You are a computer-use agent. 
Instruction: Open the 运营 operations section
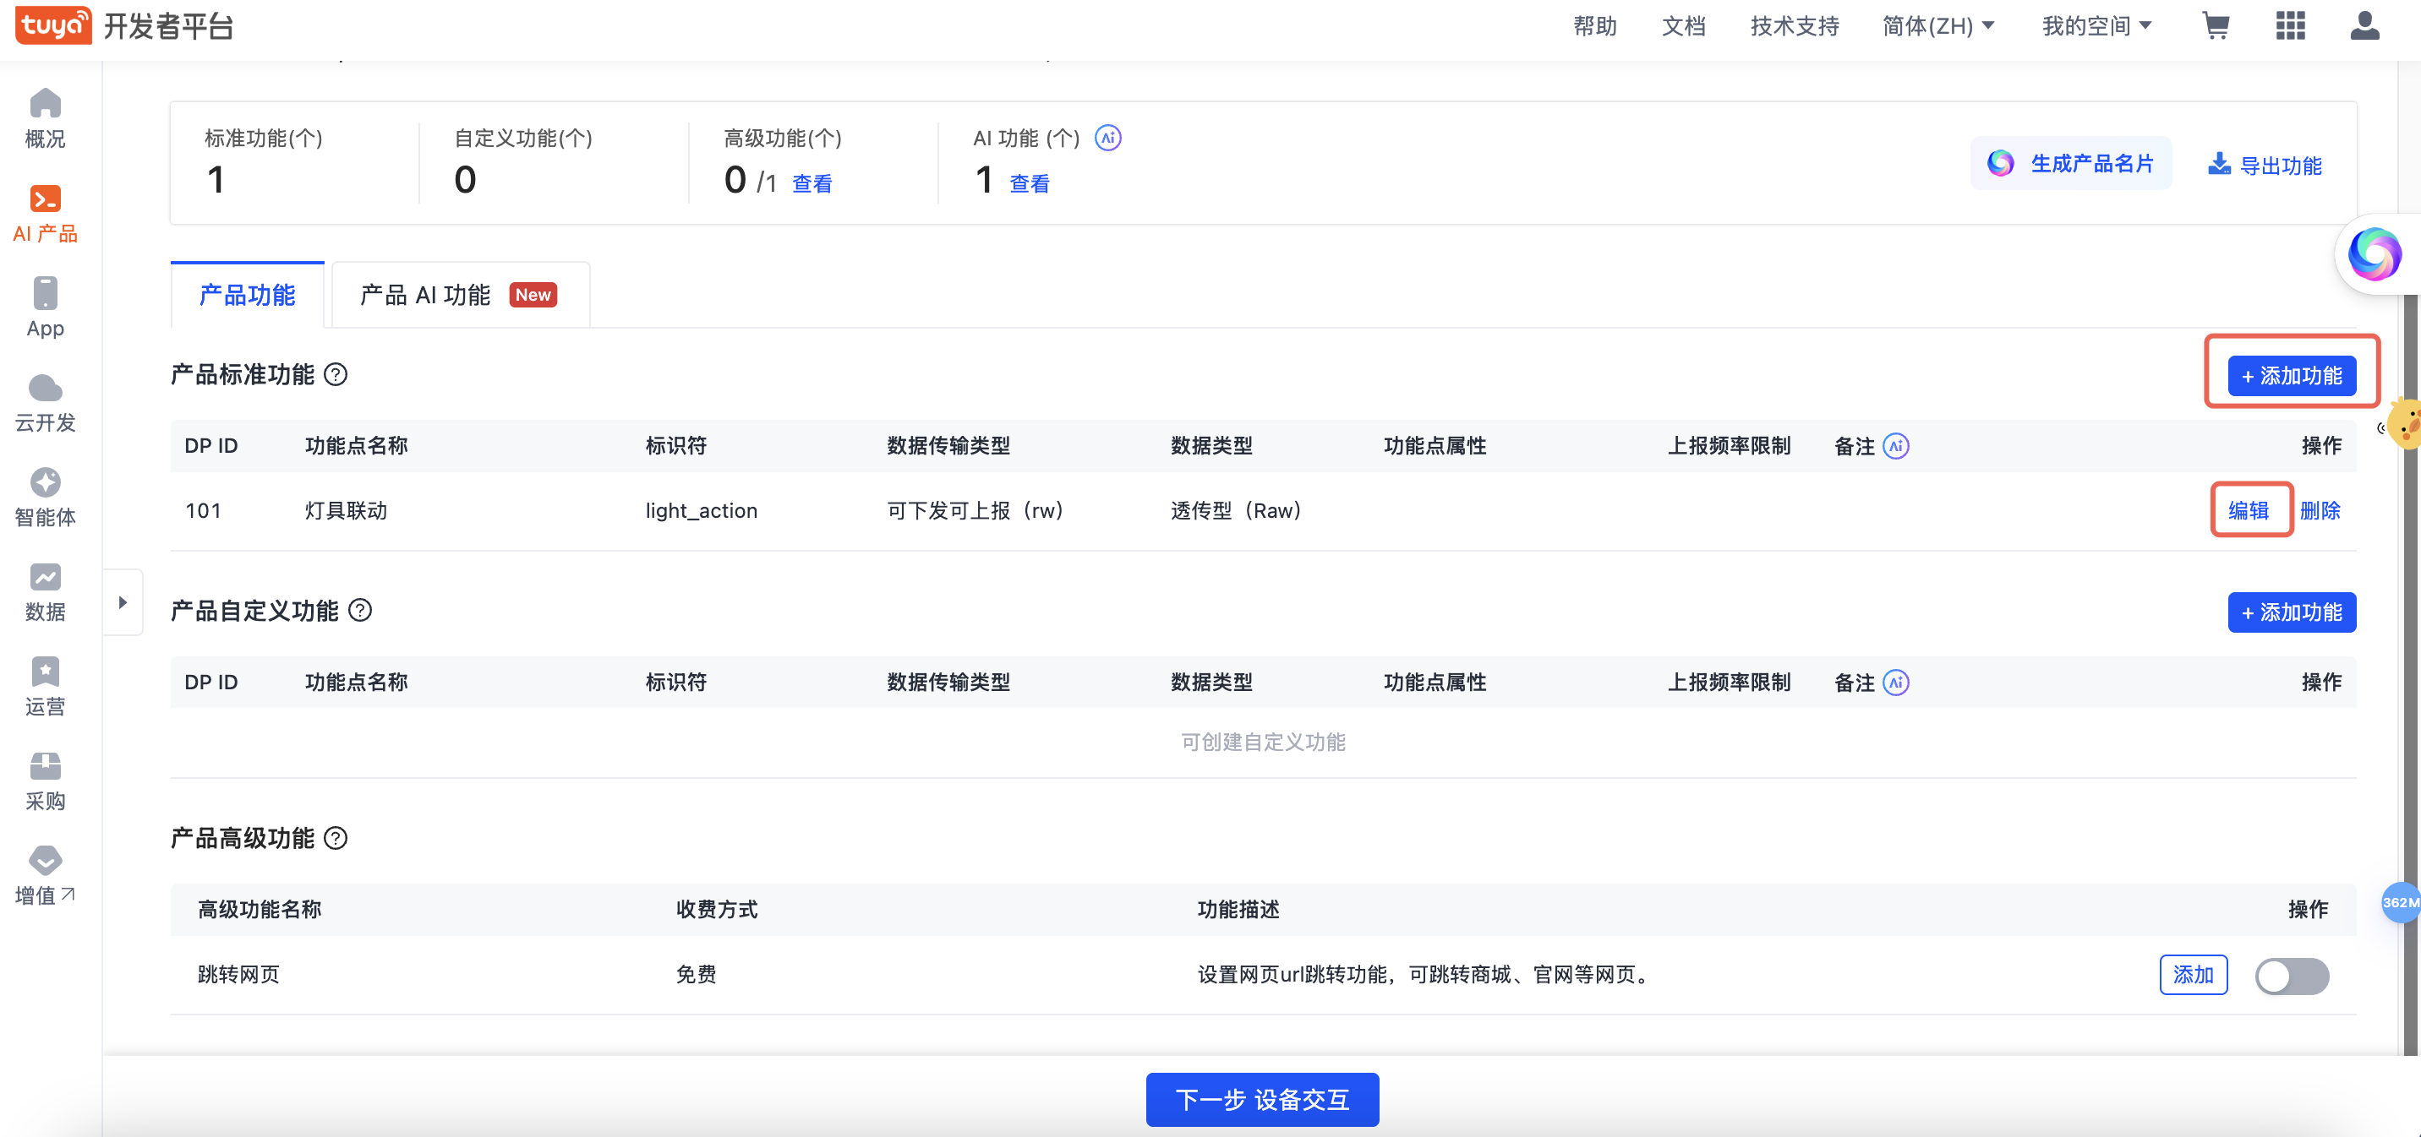click(x=45, y=688)
